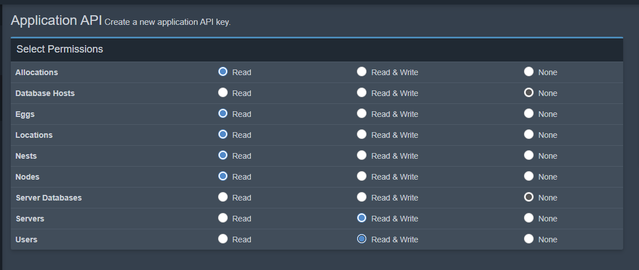
Task: Choose Read & Write for Nodes
Action: pos(361,176)
